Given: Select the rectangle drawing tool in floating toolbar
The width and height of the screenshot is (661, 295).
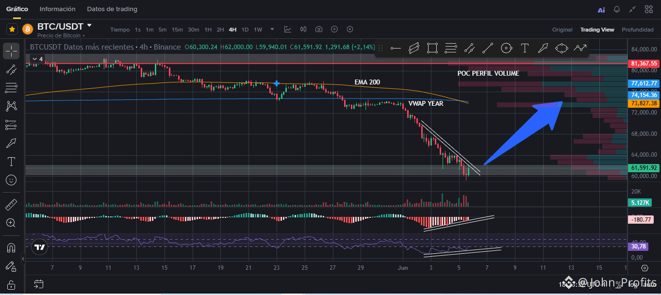Looking at the screenshot, I should [432, 48].
